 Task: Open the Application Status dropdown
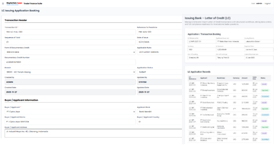[159, 72]
